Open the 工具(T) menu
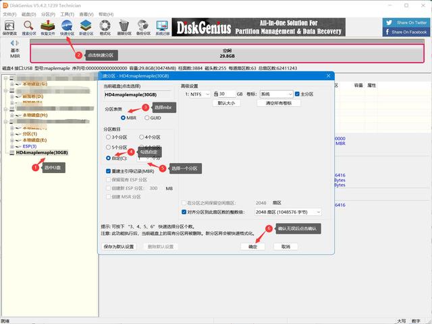The width and height of the screenshot is (432, 324). click(67, 14)
